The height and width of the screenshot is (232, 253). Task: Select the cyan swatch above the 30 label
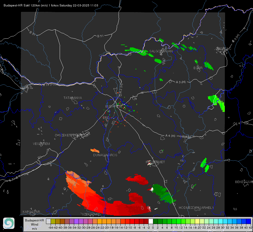[221, 221]
